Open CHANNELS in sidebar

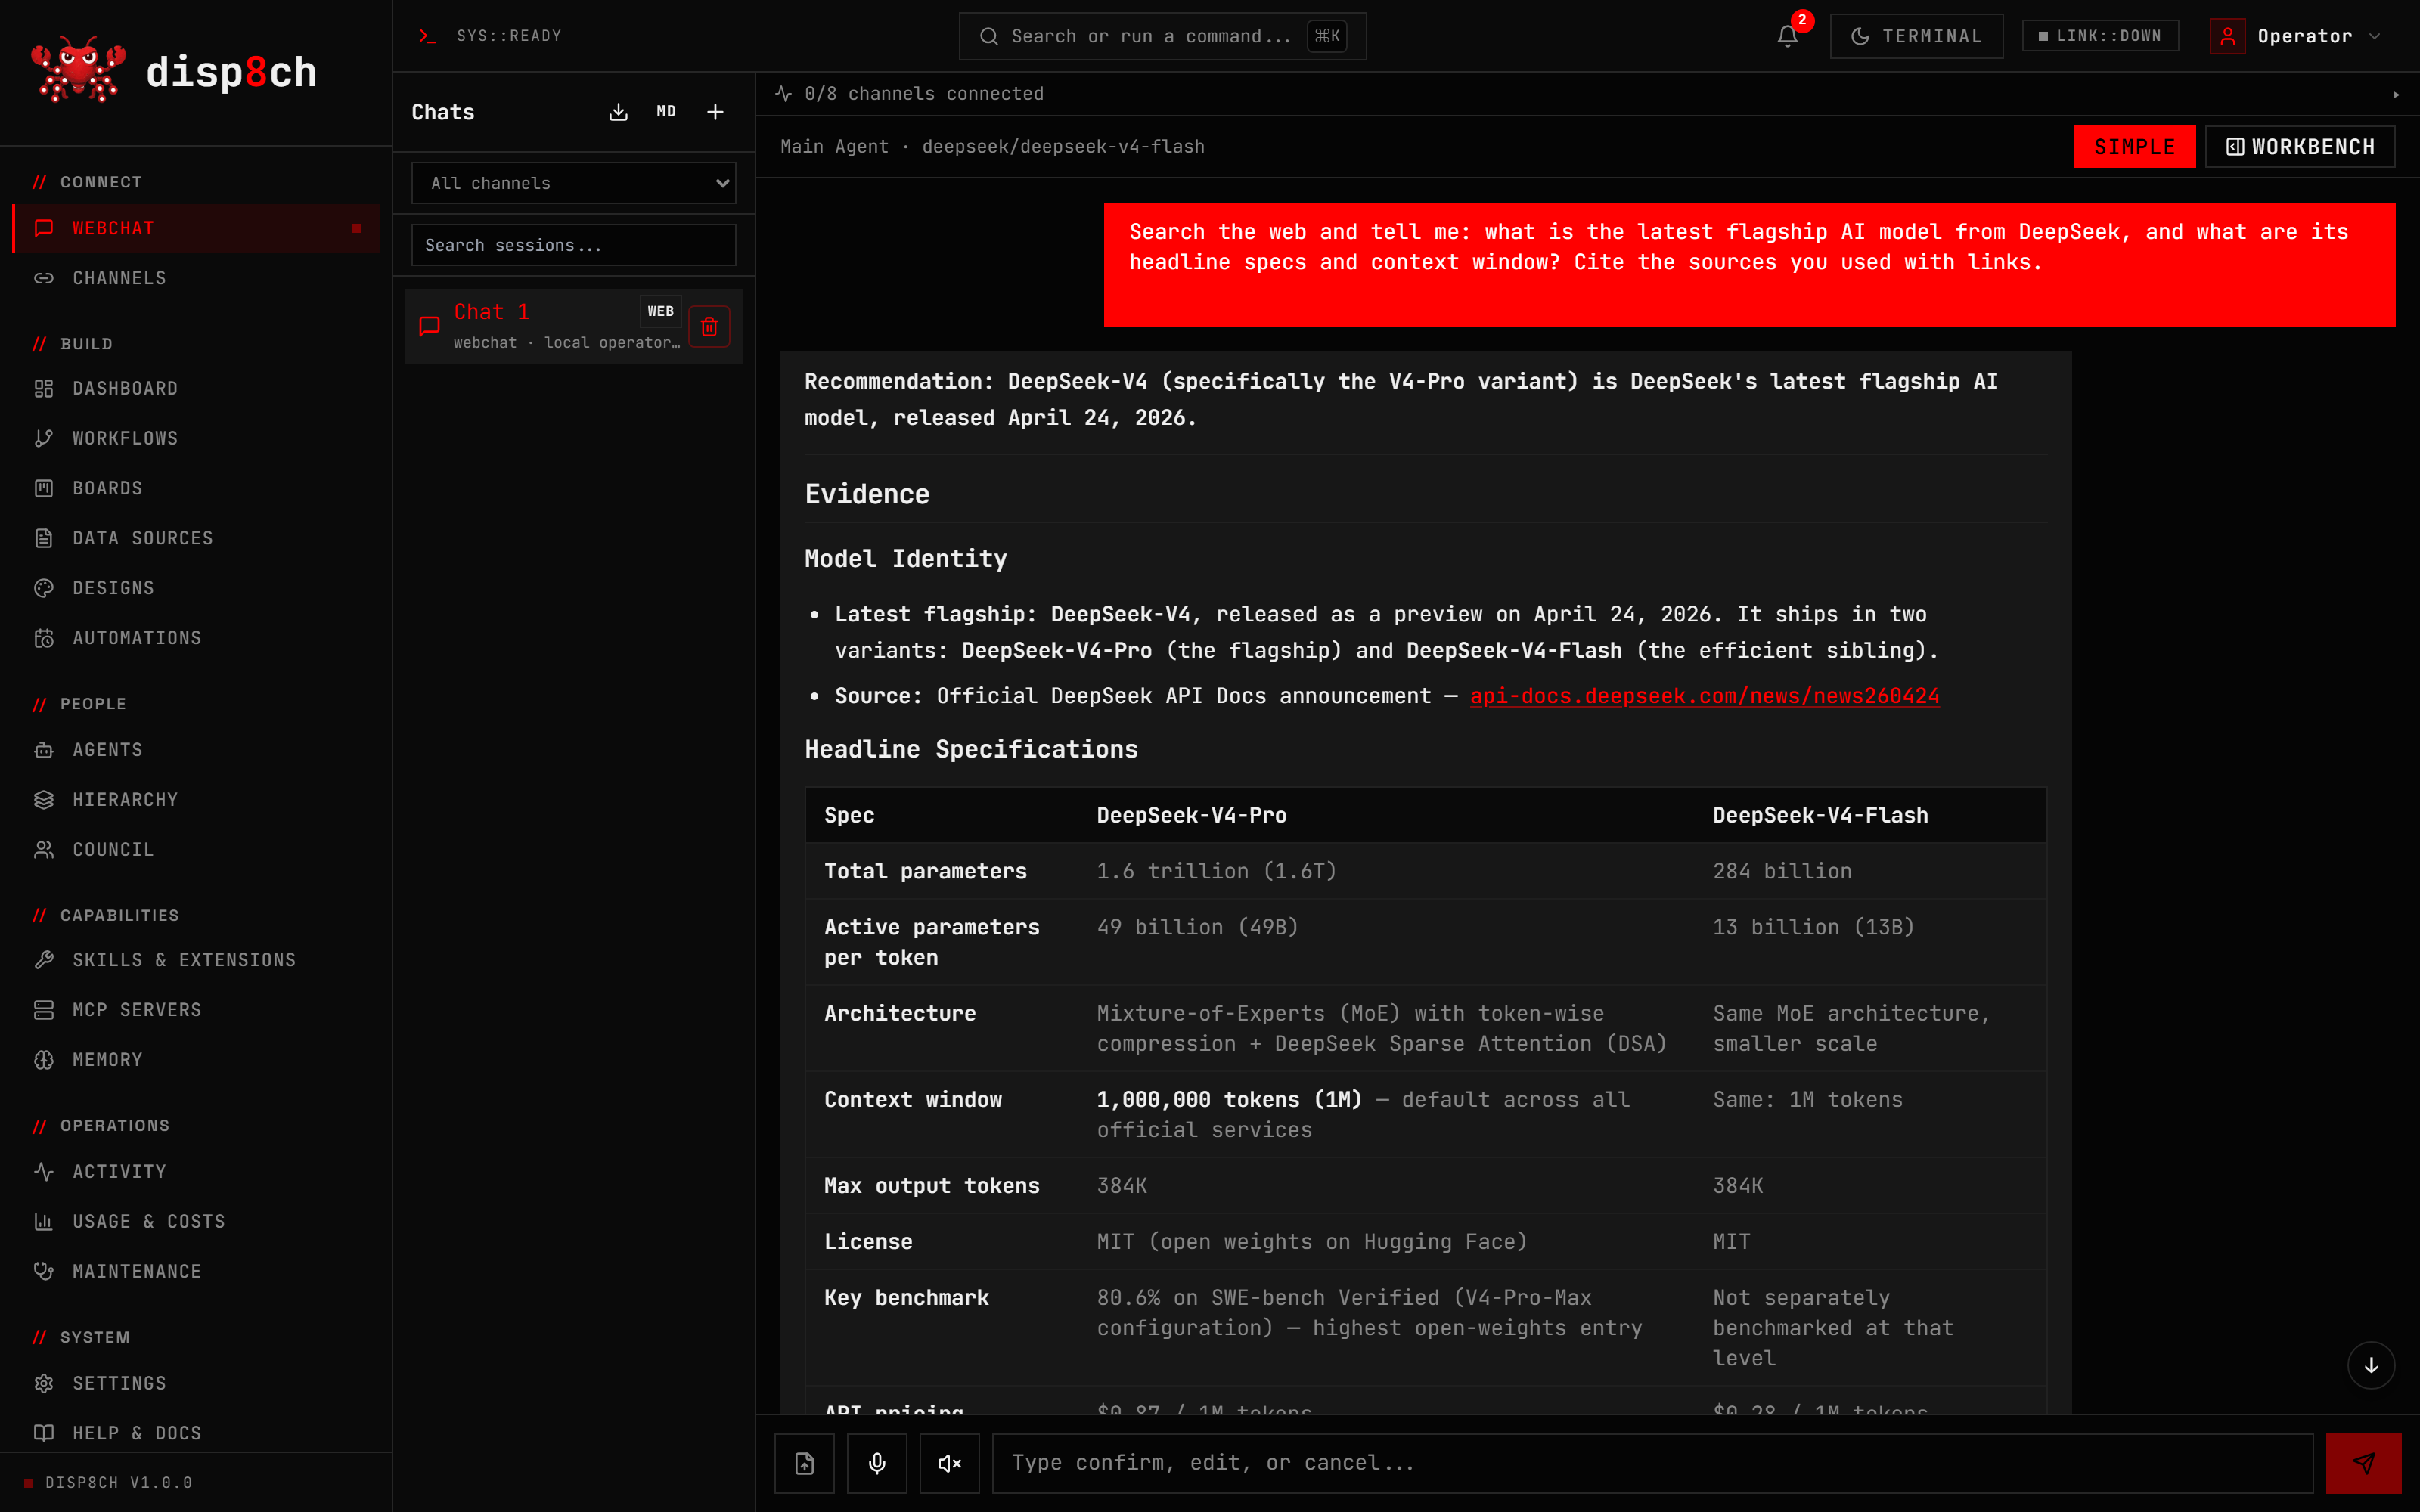[196, 278]
